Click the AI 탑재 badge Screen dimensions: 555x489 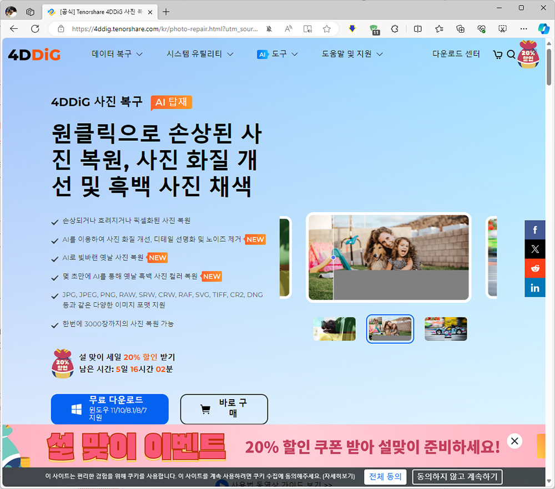171,103
